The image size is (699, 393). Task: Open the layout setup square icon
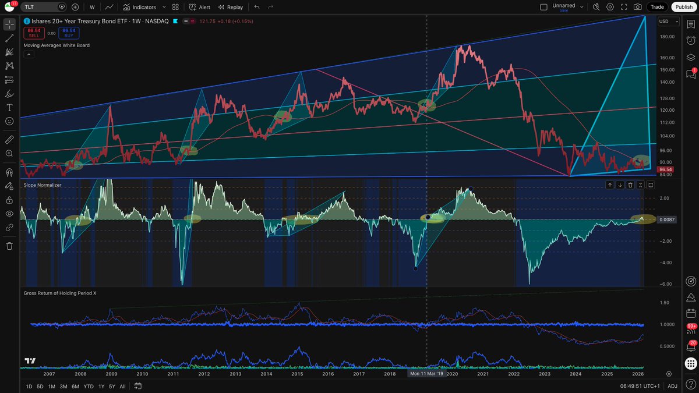pyautogui.click(x=544, y=7)
